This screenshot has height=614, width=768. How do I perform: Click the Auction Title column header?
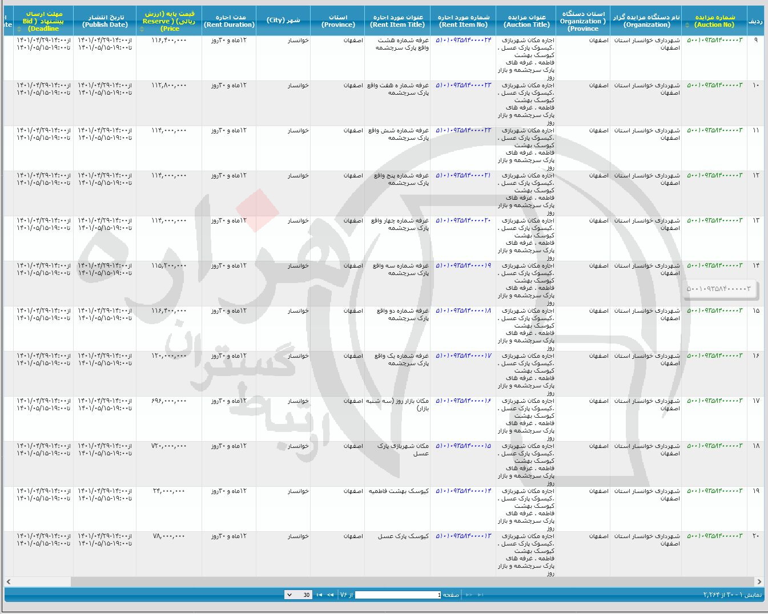point(526,21)
